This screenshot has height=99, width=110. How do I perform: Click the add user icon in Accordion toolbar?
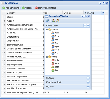53,21
